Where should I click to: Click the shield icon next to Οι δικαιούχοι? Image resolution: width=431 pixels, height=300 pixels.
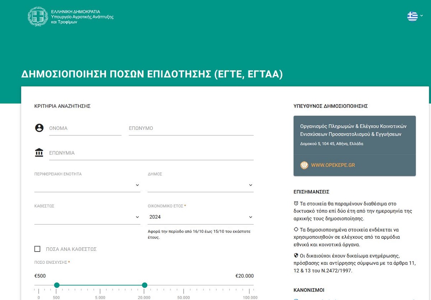pos(296,256)
